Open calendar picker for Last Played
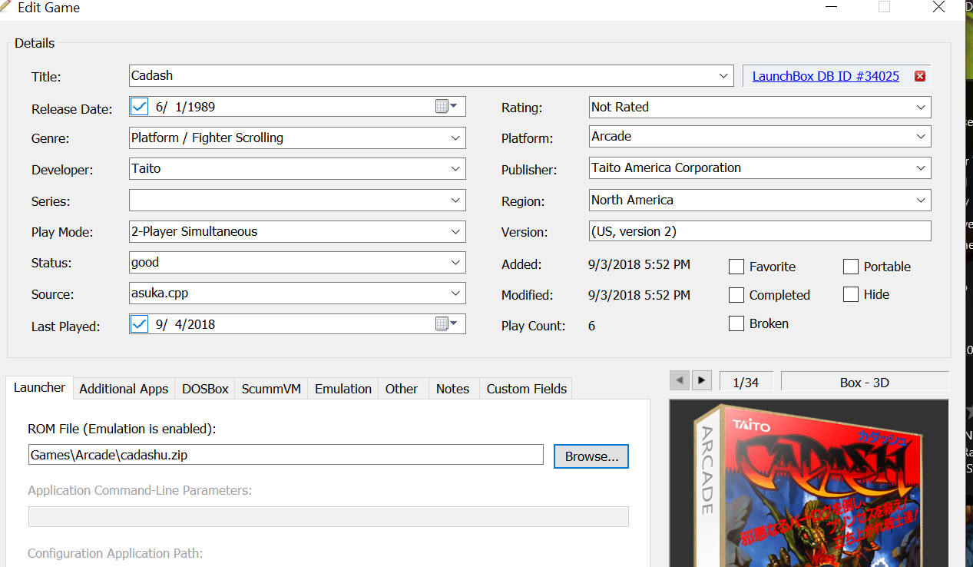Screen dimensions: 973x567 [446, 324]
